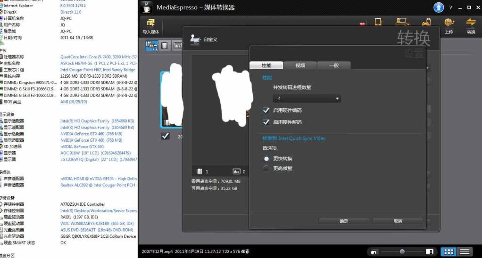Viewport: 482px width, 258px height.
Task: Uncheck 启用硬件编码 hardware encoding
Action: coord(267,110)
